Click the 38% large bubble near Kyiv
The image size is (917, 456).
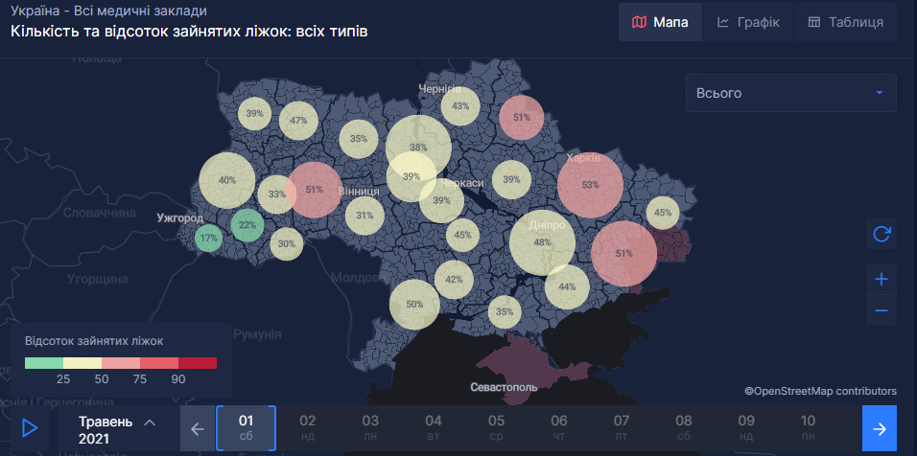(418, 148)
